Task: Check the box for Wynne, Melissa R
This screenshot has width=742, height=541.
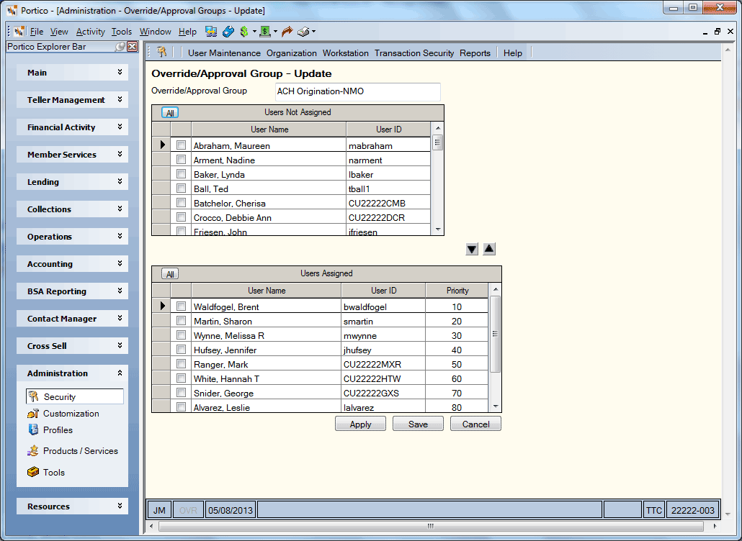Action: point(181,335)
